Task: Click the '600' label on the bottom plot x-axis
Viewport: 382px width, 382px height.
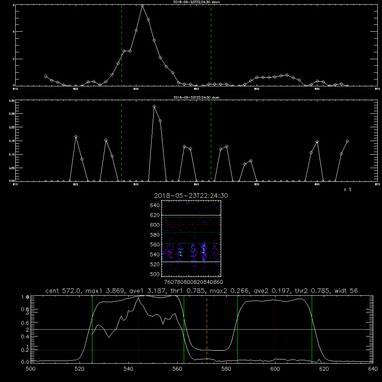Action: [275, 369]
